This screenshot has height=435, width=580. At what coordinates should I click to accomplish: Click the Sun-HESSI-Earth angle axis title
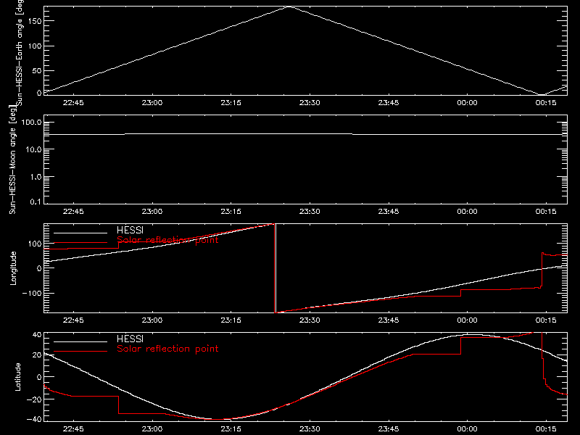coord(20,52)
